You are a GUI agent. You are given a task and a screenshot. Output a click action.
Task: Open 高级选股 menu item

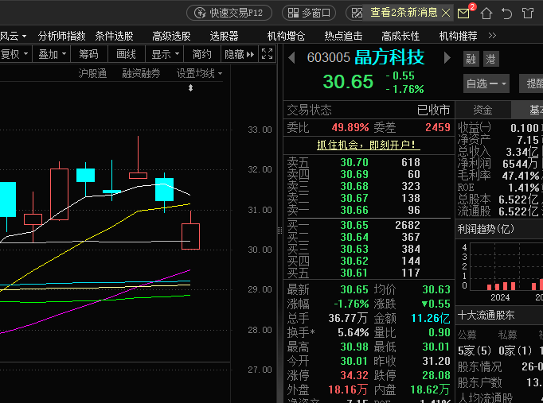point(171,36)
